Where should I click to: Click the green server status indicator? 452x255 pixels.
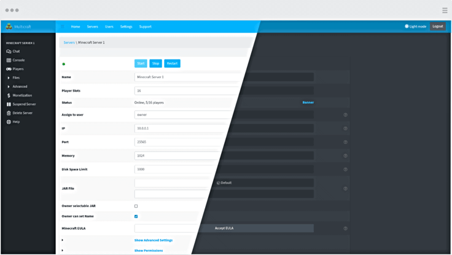[x=64, y=64]
